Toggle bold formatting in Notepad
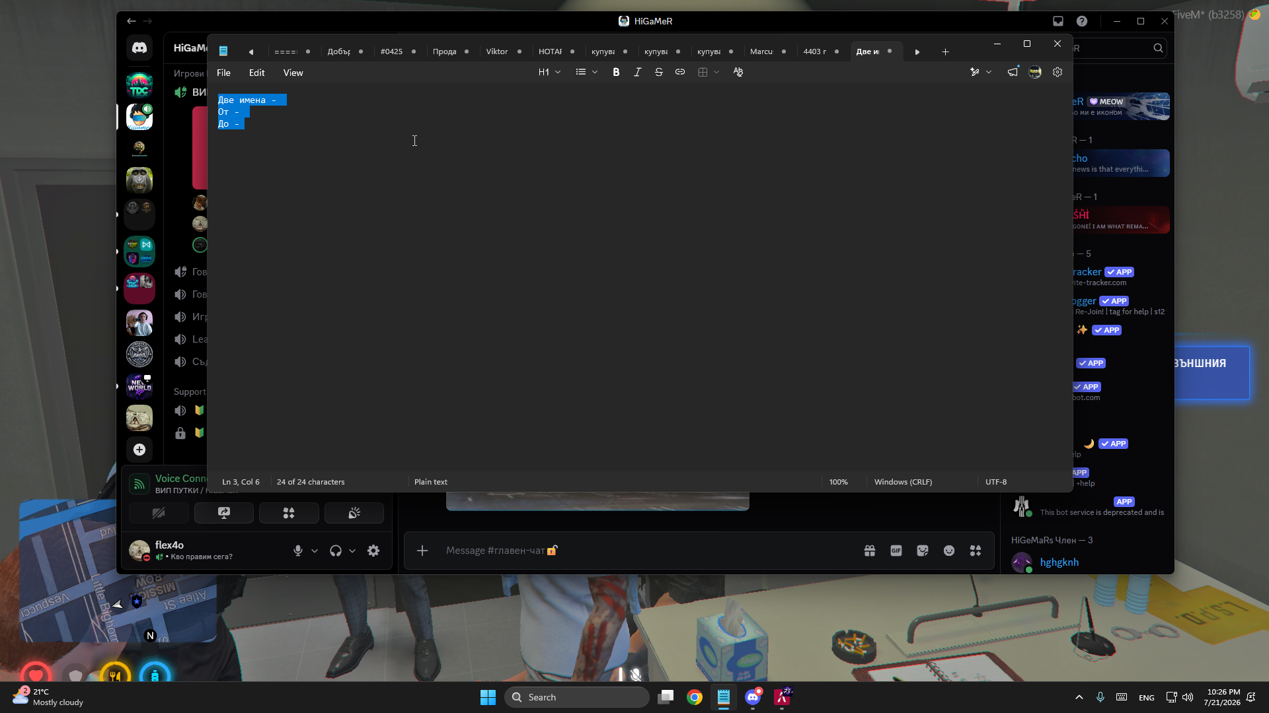The height and width of the screenshot is (713, 1269). click(x=616, y=73)
